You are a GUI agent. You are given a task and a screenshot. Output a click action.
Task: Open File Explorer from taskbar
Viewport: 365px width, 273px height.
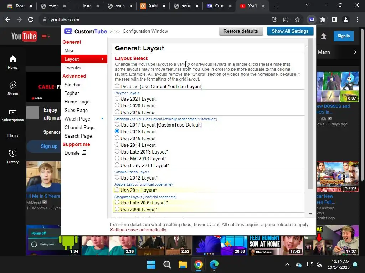(183, 264)
